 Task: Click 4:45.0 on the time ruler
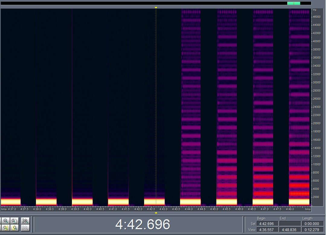coord(214,209)
